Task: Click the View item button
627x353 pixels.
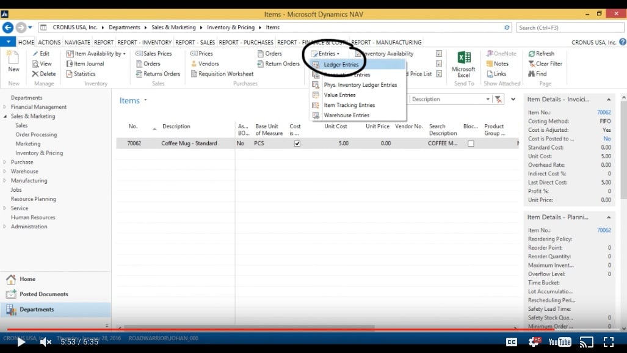Action: pyautogui.click(x=42, y=64)
